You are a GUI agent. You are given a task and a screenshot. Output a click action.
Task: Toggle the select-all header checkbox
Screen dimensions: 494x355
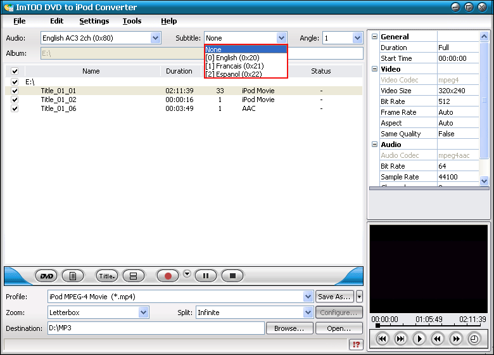coord(15,71)
